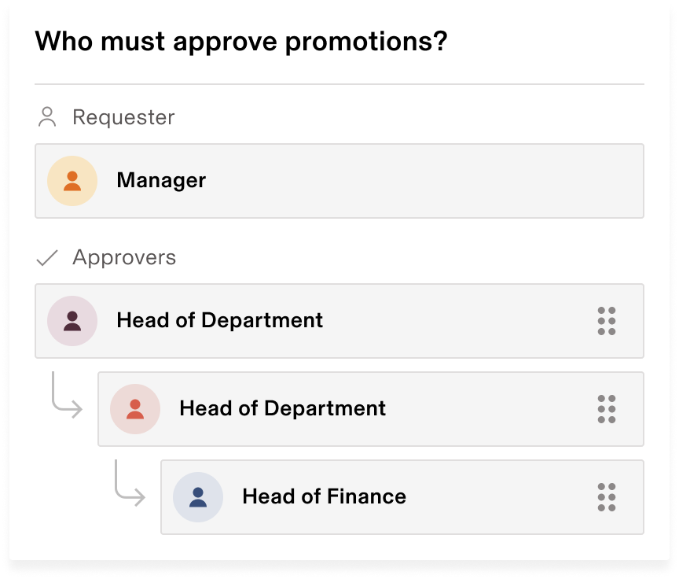Click the red Head of Department avatar

(135, 408)
